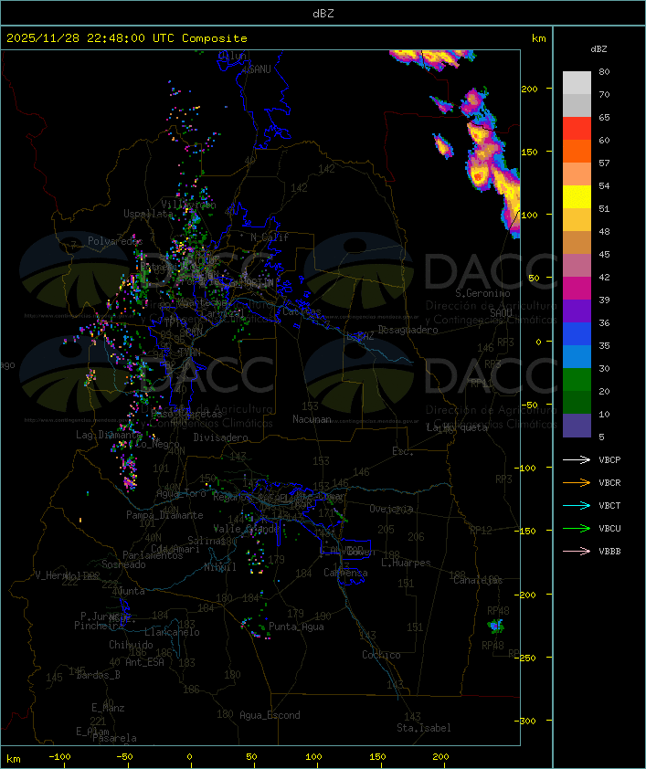Image resolution: width=646 pixels, height=769 pixels.
Task: Click the Divisadero place label
Action: tap(220, 437)
